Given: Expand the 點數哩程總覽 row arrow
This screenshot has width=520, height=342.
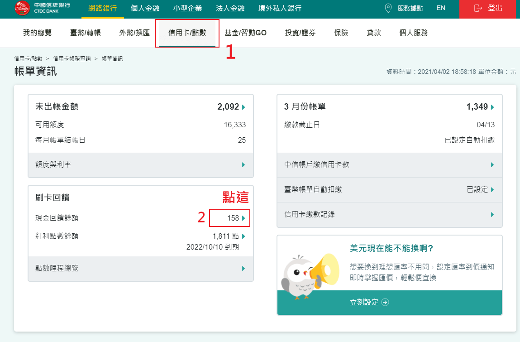Looking at the screenshot, I should pyautogui.click(x=244, y=268).
